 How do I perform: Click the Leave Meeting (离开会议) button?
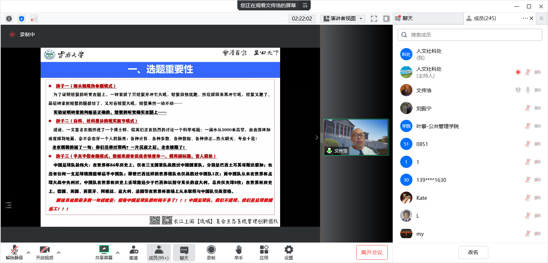tap(372, 252)
